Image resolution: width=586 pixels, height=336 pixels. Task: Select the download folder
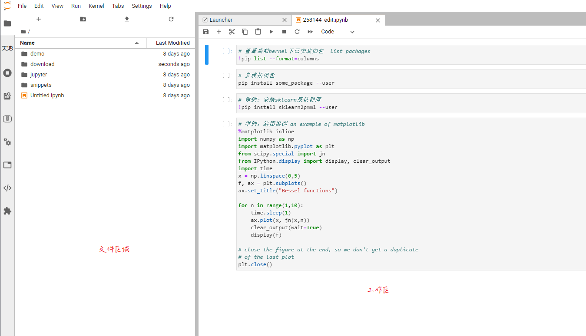pyautogui.click(x=105, y=64)
